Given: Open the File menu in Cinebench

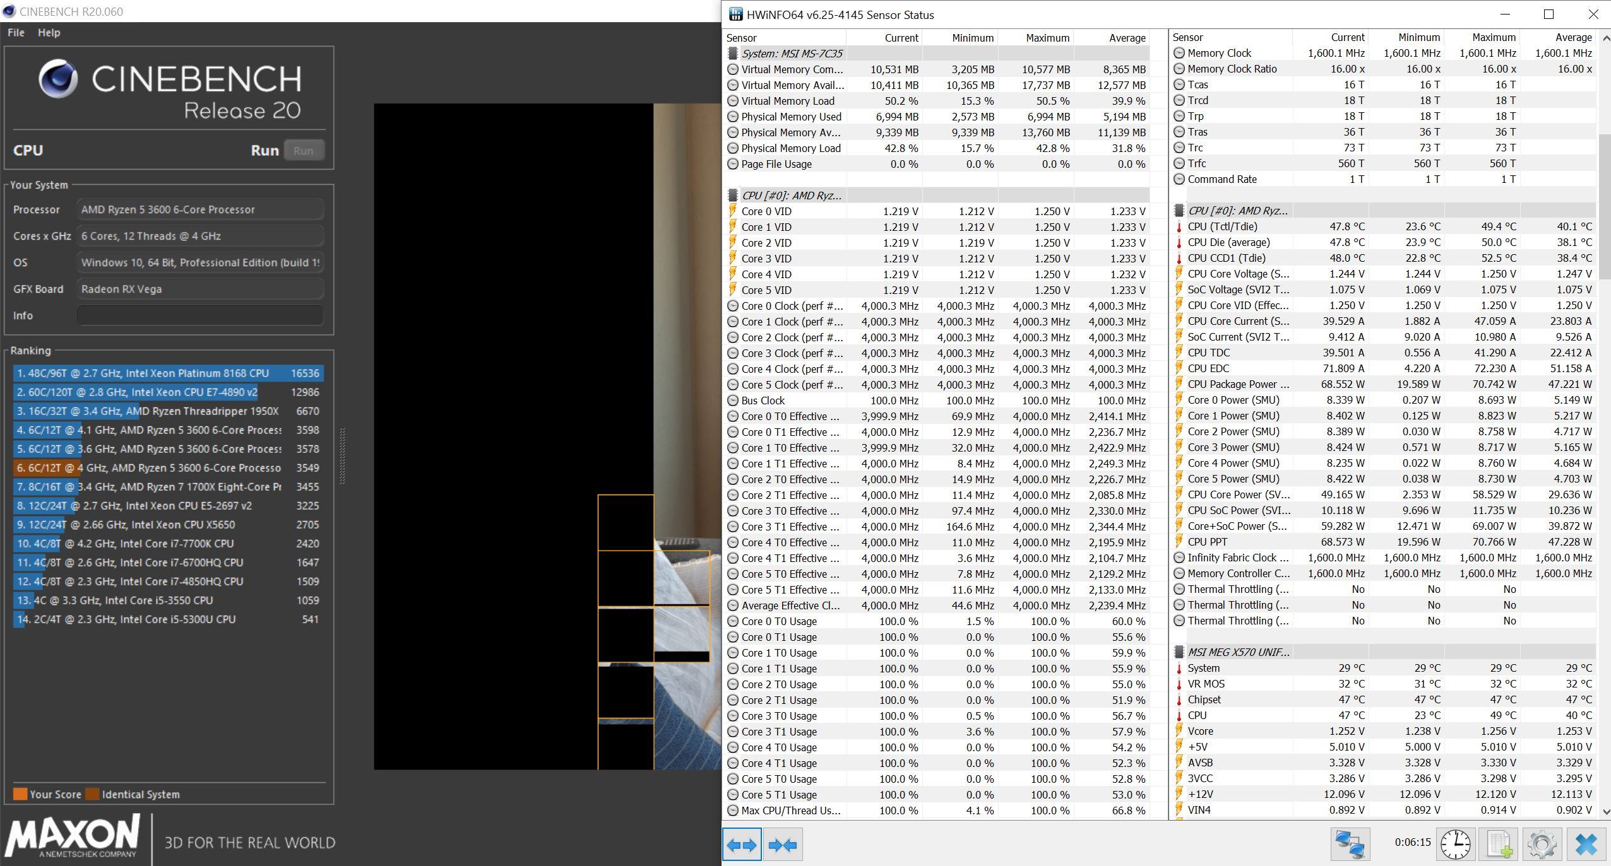Looking at the screenshot, I should point(16,33).
